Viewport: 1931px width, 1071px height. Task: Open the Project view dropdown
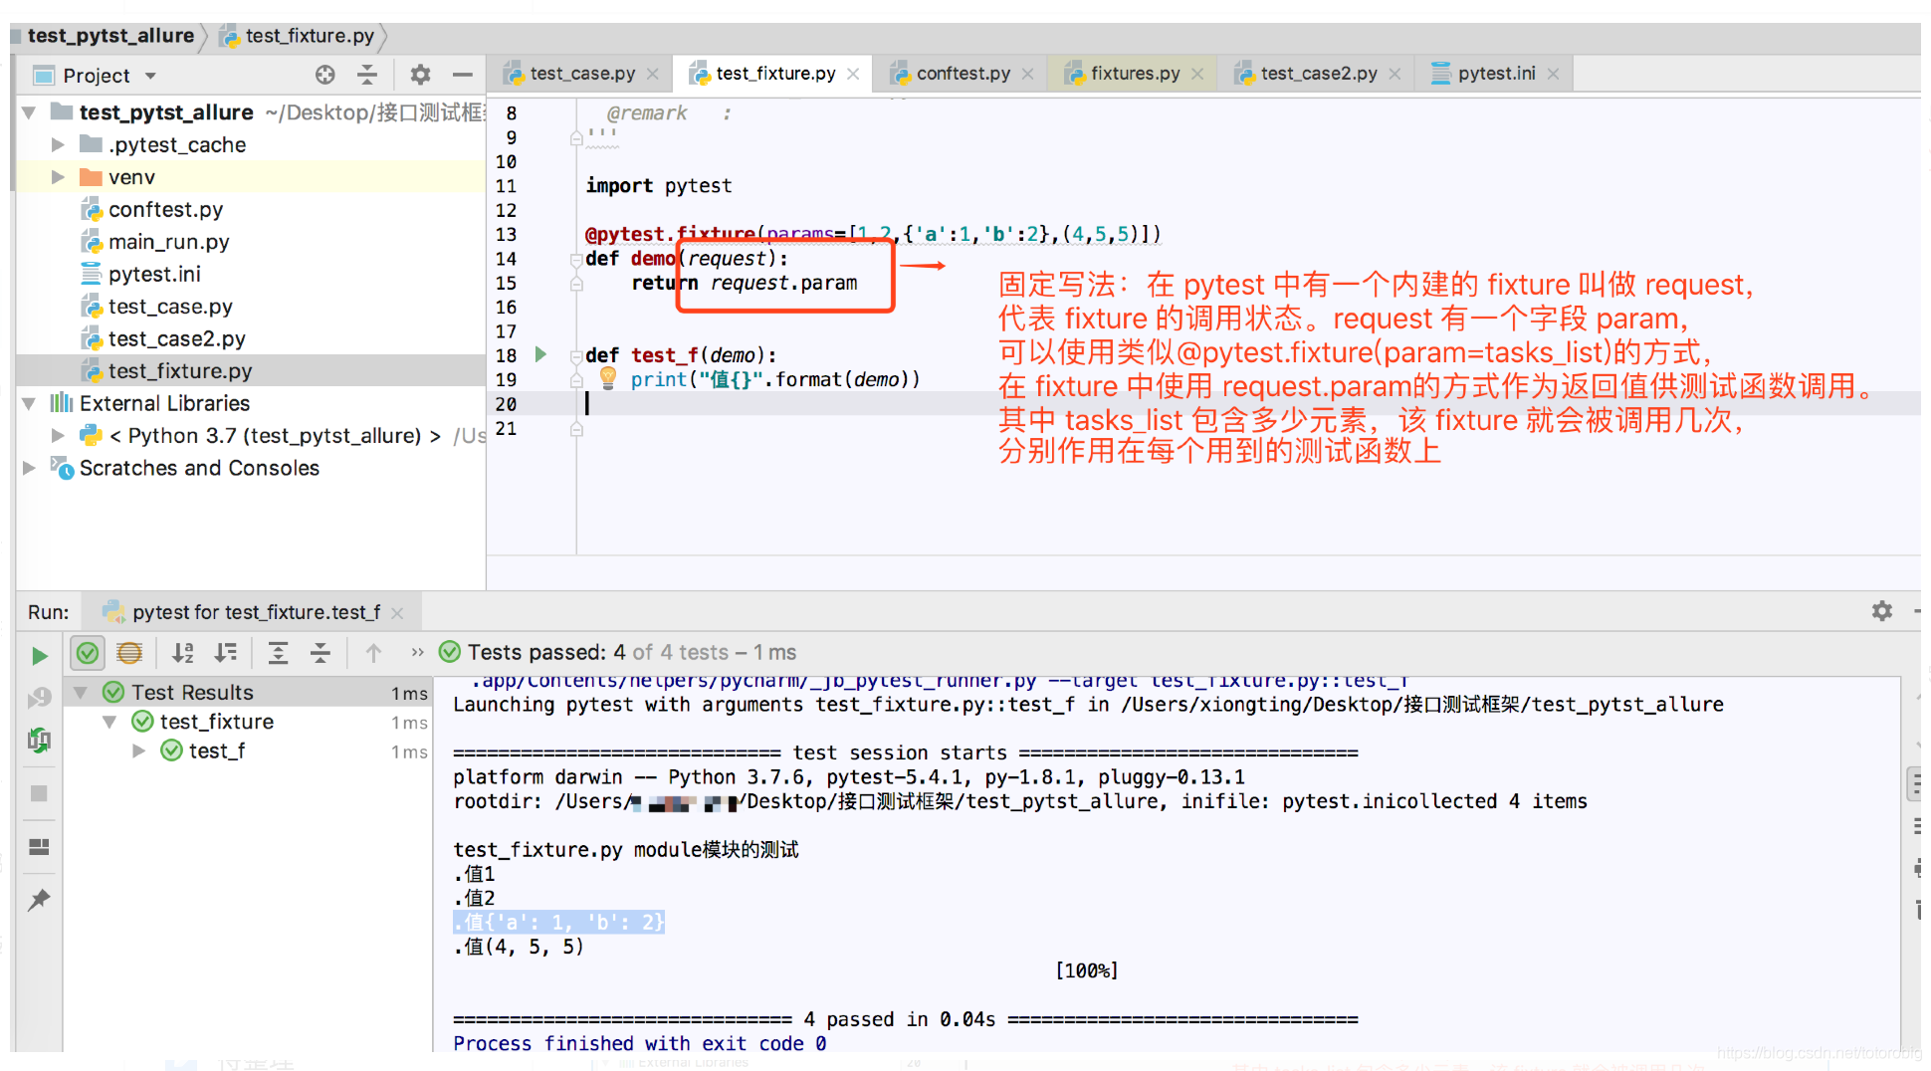pyautogui.click(x=150, y=75)
